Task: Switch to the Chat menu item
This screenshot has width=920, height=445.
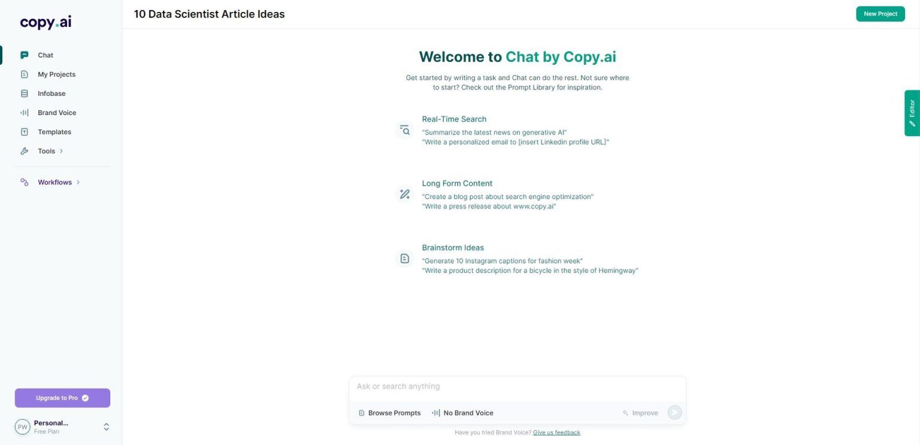Action: pos(45,55)
